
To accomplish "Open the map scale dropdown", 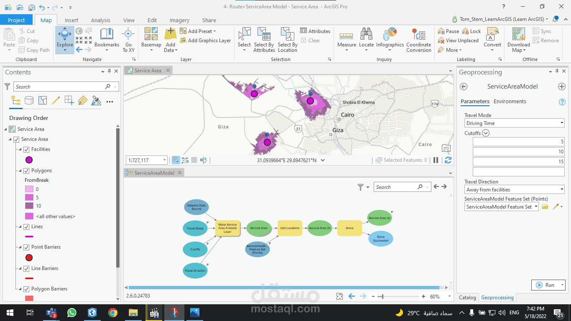I will coord(164,160).
